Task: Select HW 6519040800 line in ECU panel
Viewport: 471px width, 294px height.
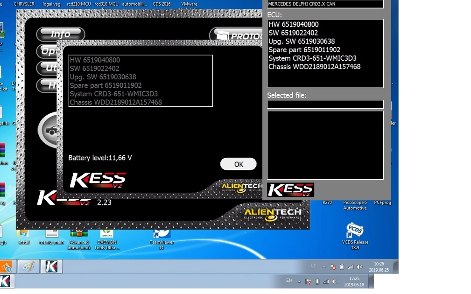Action: pyautogui.click(x=294, y=25)
